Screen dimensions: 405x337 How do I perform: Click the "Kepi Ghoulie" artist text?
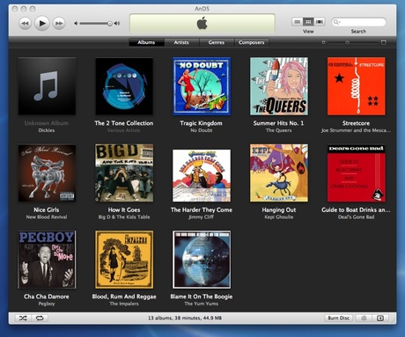tap(279, 217)
